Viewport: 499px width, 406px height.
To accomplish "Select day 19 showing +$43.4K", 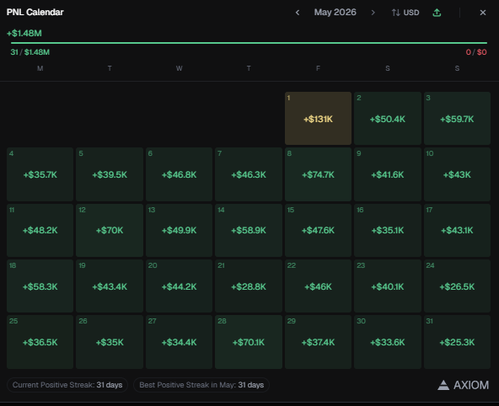I will 110,286.
